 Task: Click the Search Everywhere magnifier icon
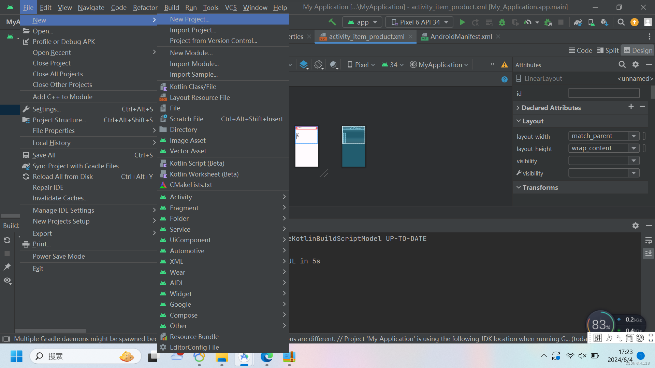click(x=621, y=22)
